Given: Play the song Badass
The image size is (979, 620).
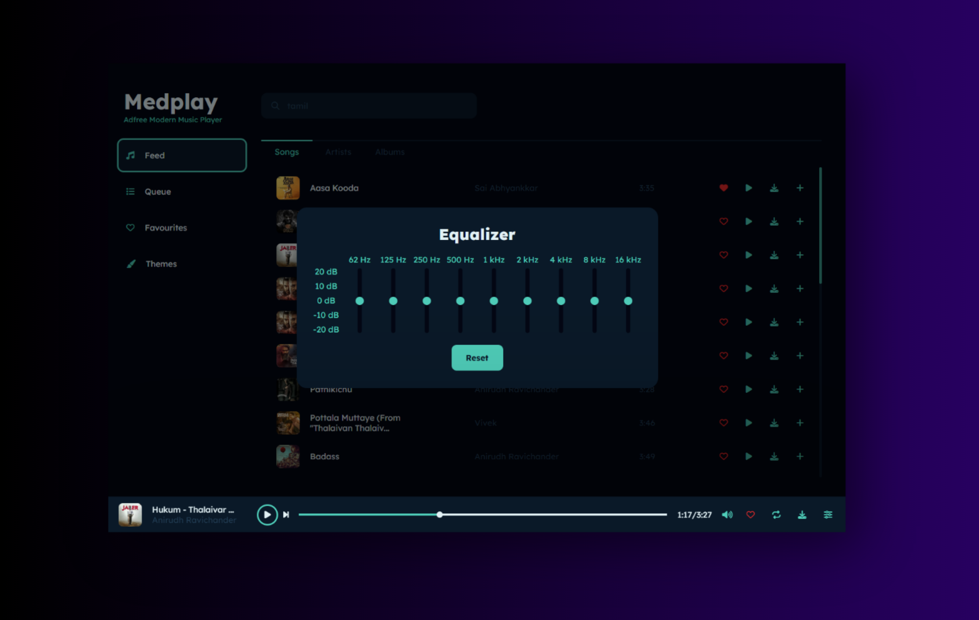Looking at the screenshot, I should tap(748, 456).
